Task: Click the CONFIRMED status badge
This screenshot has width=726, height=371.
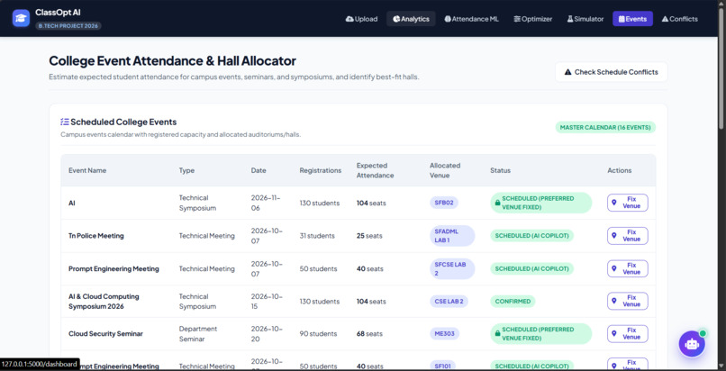Action: (x=513, y=301)
